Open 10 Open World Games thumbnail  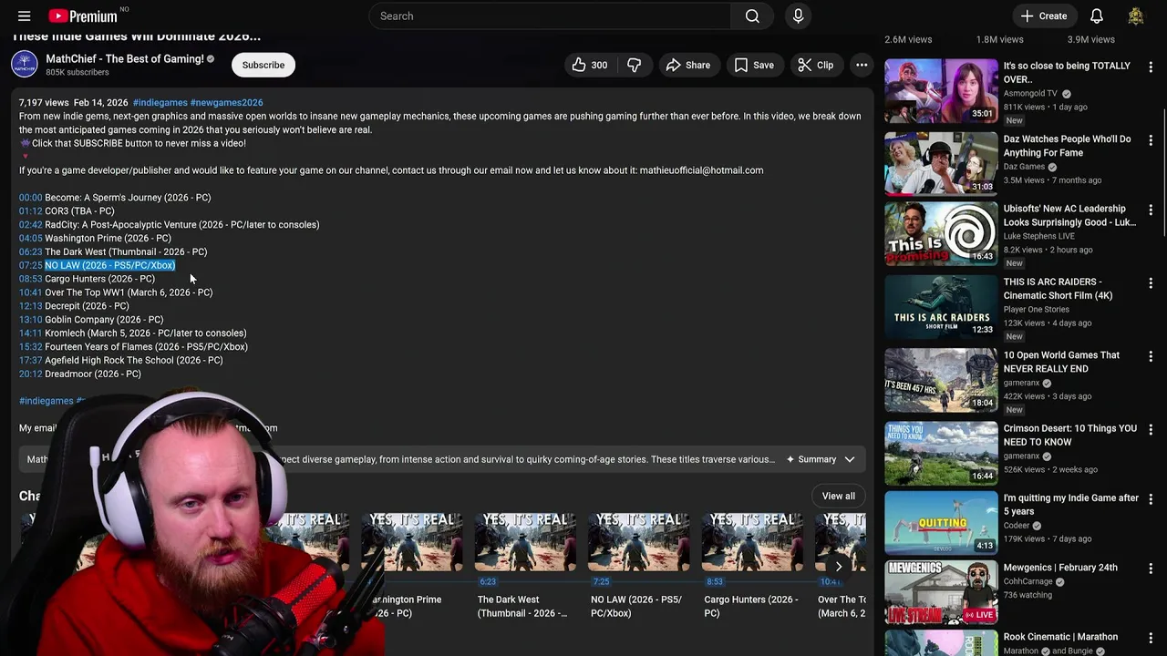[941, 381]
